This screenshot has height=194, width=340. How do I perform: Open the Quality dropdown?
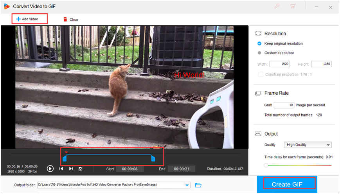pos(308,145)
